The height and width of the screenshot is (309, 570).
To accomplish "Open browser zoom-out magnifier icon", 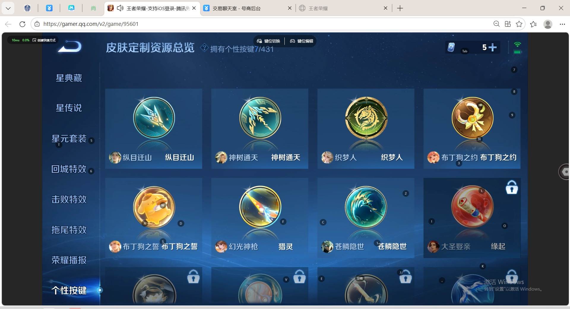I will point(496,24).
